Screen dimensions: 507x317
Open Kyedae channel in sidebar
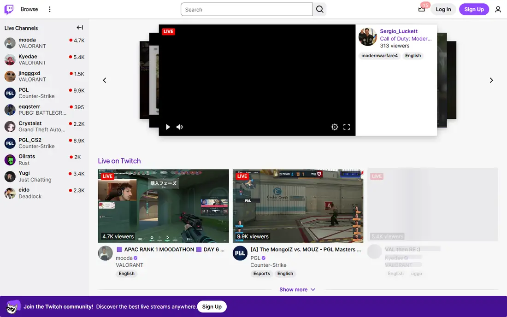(45, 59)
